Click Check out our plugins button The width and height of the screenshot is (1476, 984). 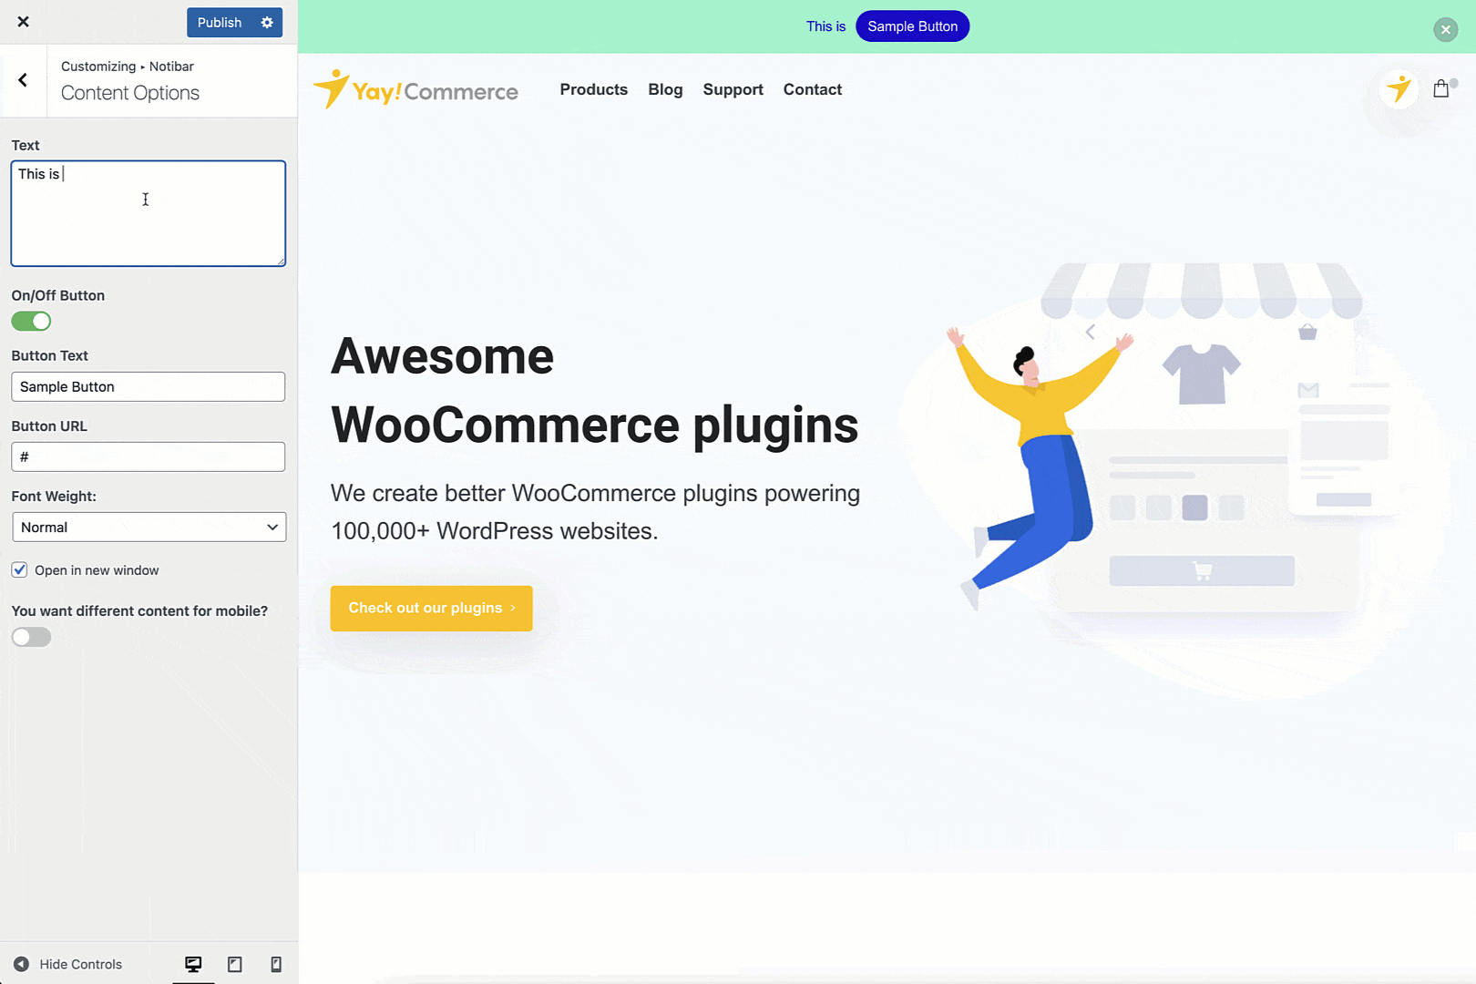point(431,608)
